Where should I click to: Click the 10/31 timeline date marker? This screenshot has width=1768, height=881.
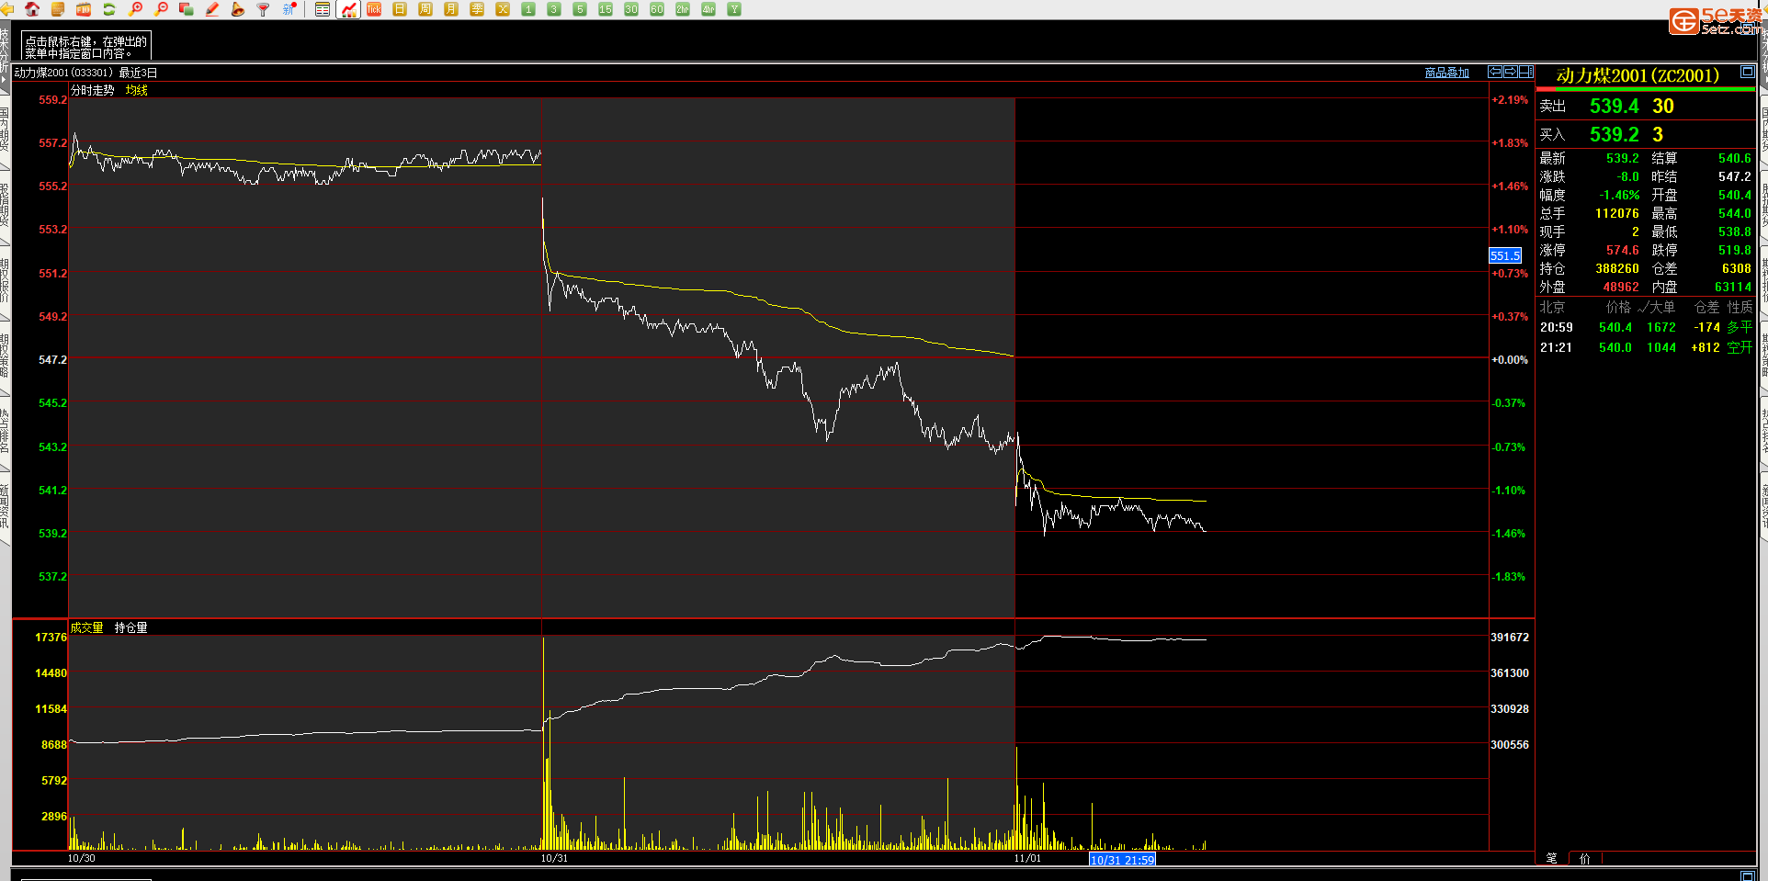[x=554, y=858]
